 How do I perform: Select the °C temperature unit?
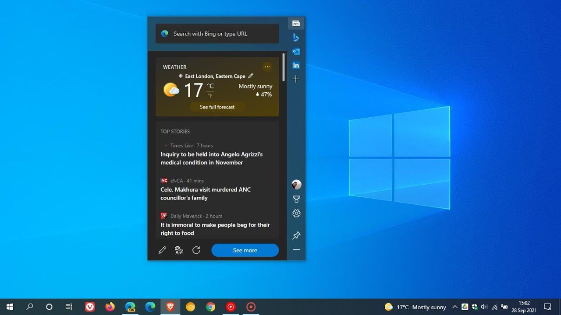210,86
